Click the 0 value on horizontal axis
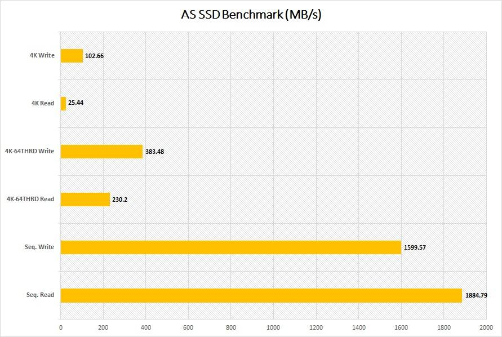 [x=61, y=327]
